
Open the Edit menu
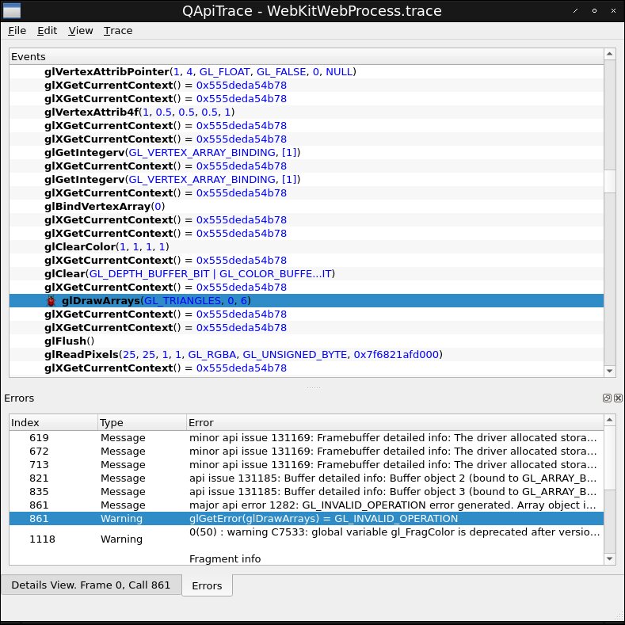(x=47, y=31)
